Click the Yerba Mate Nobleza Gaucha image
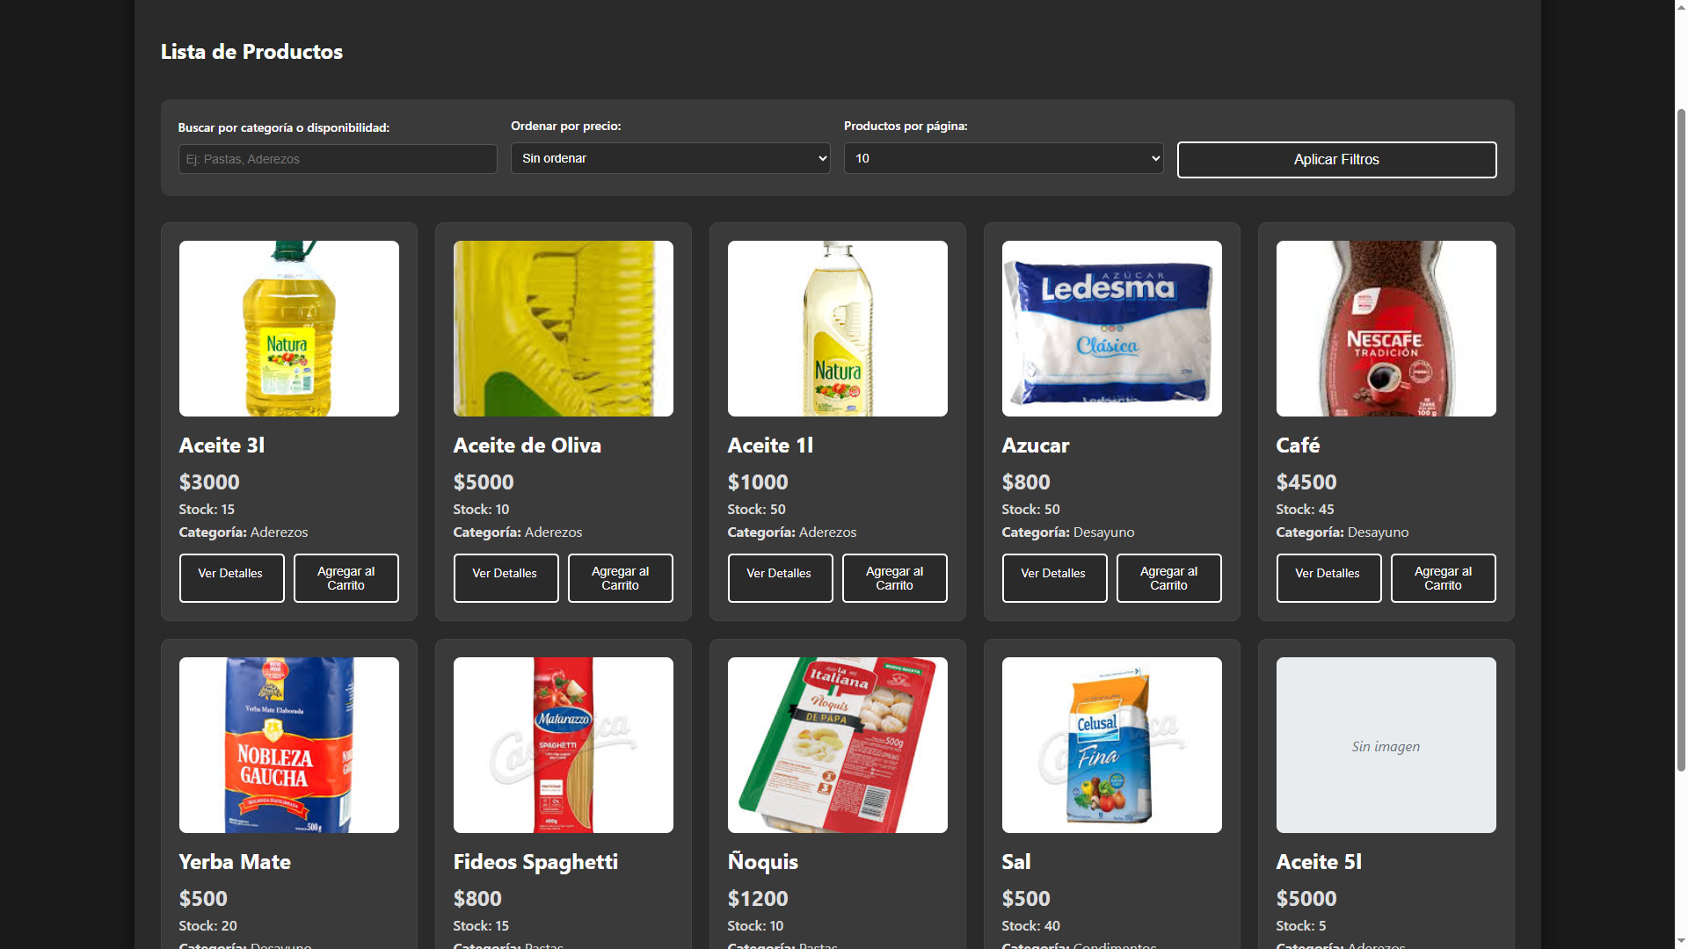1688x949 pixels. point(288,744)
